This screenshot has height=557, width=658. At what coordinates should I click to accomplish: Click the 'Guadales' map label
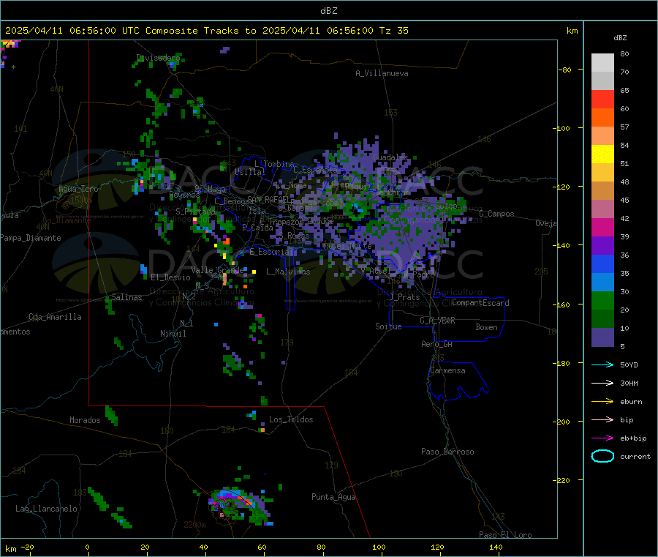pos(390,157)
